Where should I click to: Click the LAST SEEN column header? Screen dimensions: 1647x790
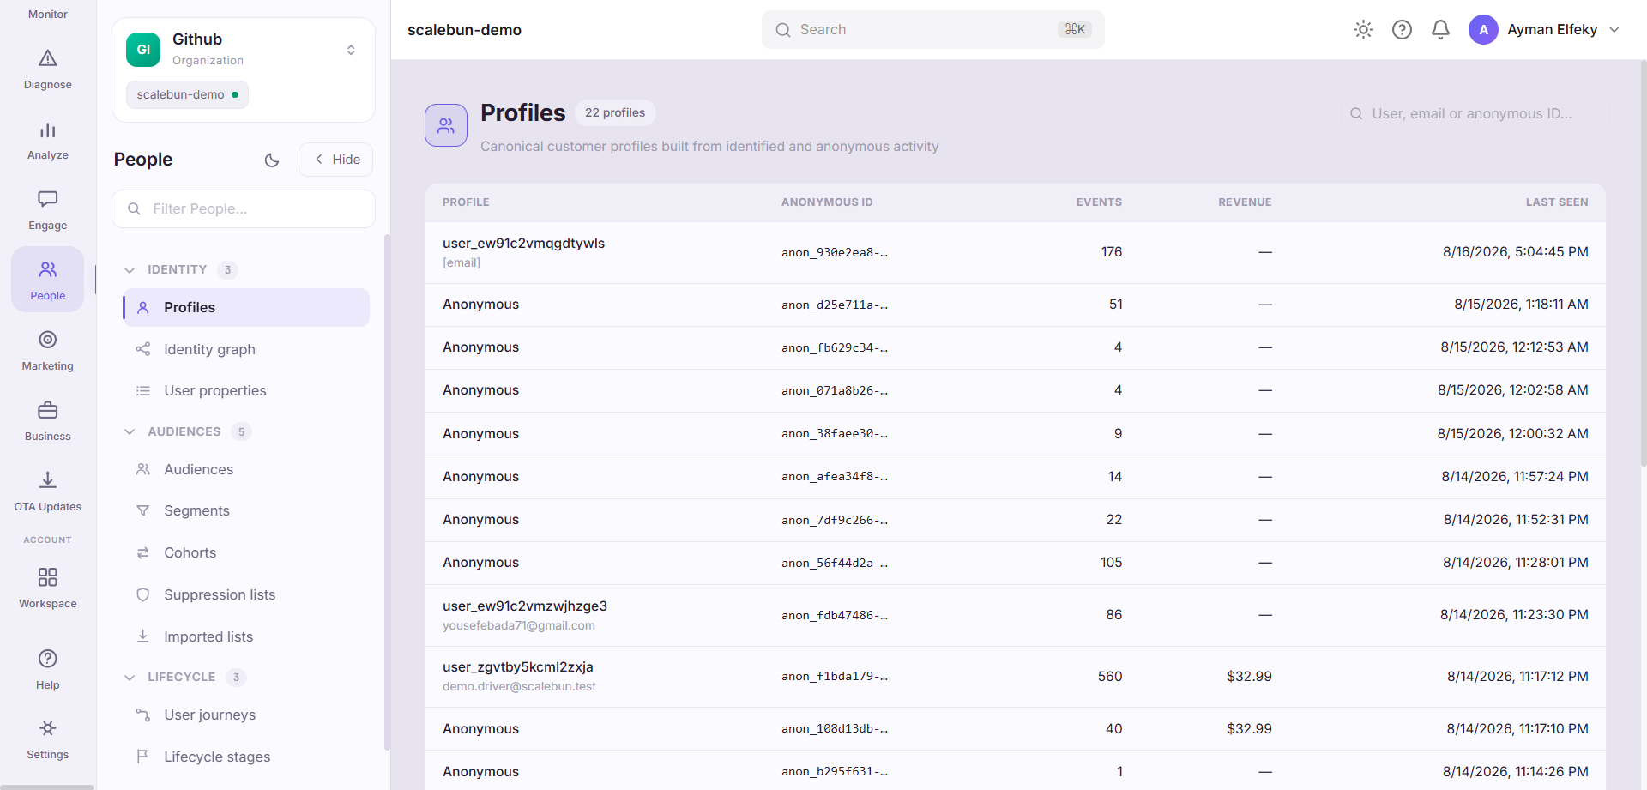point(1556,202)
